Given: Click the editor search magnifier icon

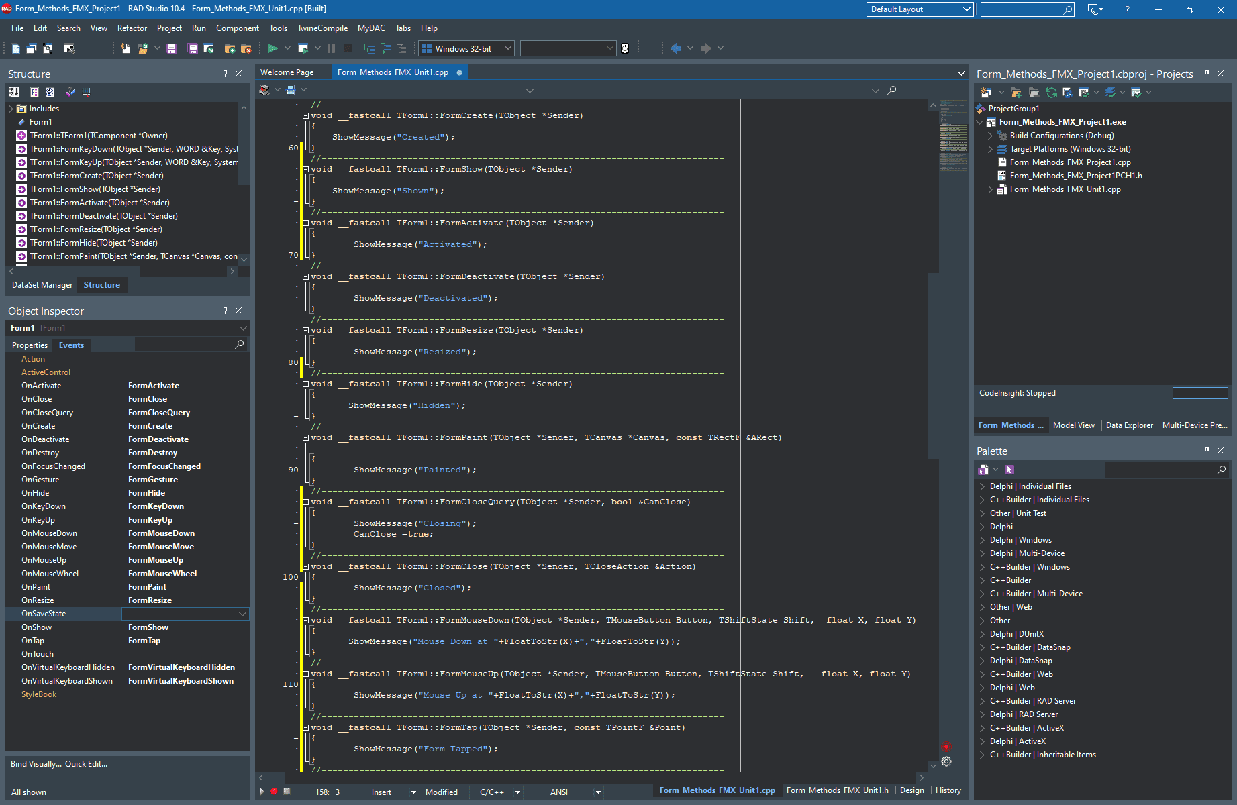Looking at the screenshot, I should pyautogui.click(x=891, y=90).
